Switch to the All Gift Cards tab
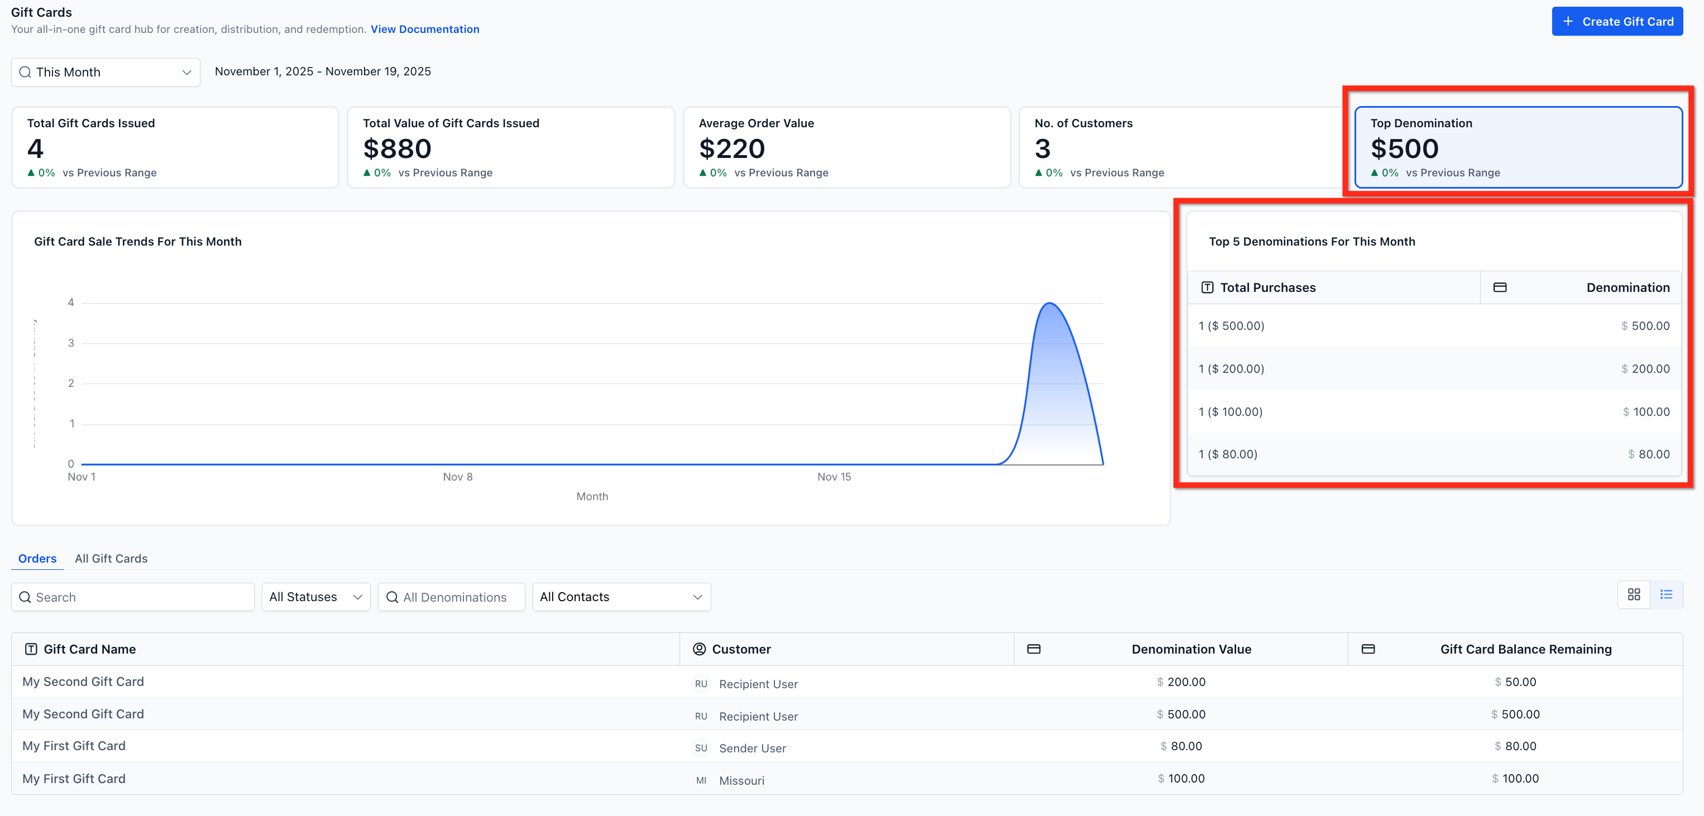The image size is (1704, 816). pos(111,559)
